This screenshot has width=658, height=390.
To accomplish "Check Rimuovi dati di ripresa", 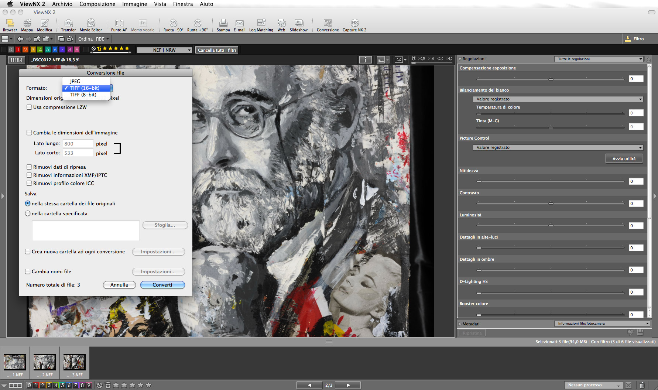I will 29,167.
